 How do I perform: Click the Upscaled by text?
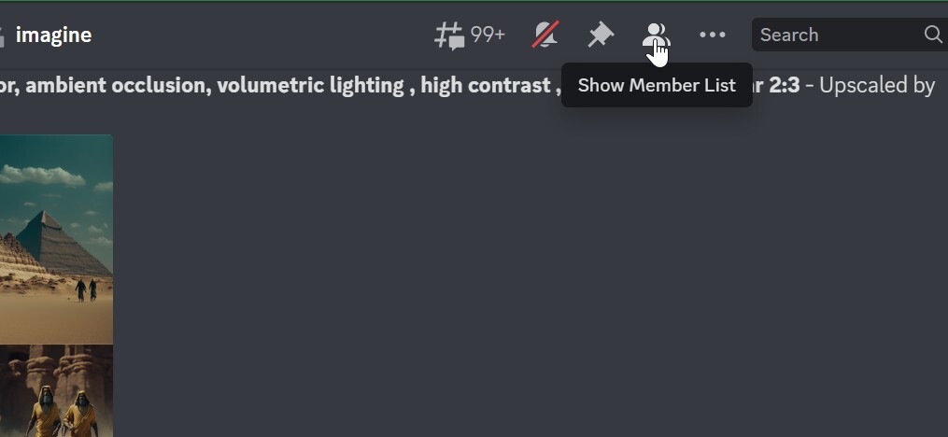877,85
